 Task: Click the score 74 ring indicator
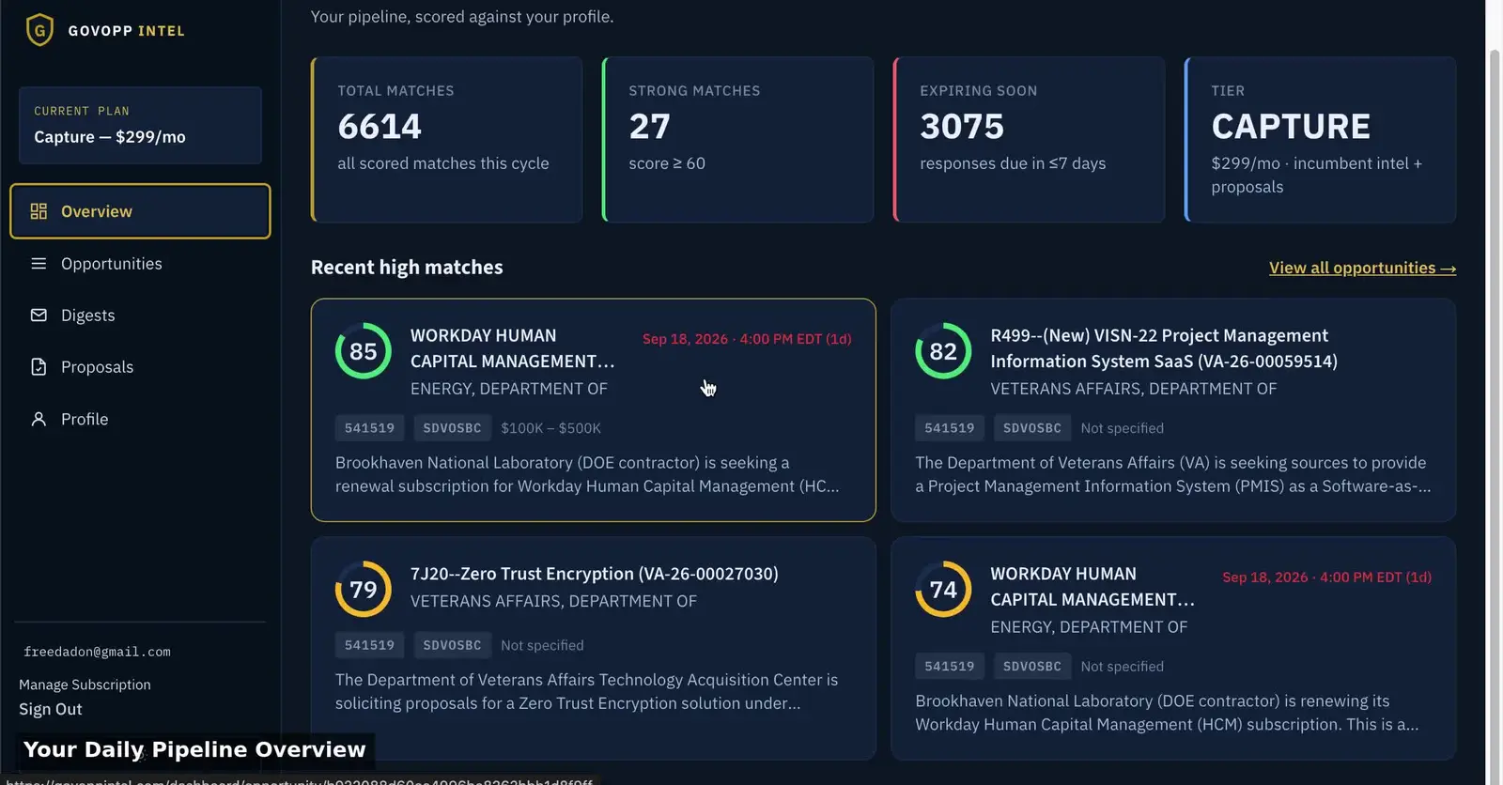[943, 590]
